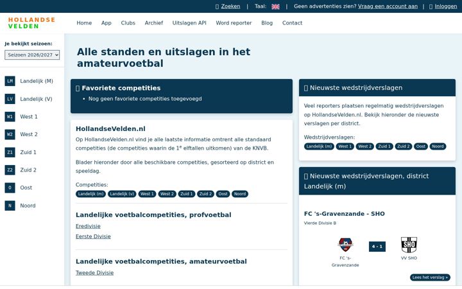
Task: Open the Tweede Divisie link
Action: tap(94, 273)
